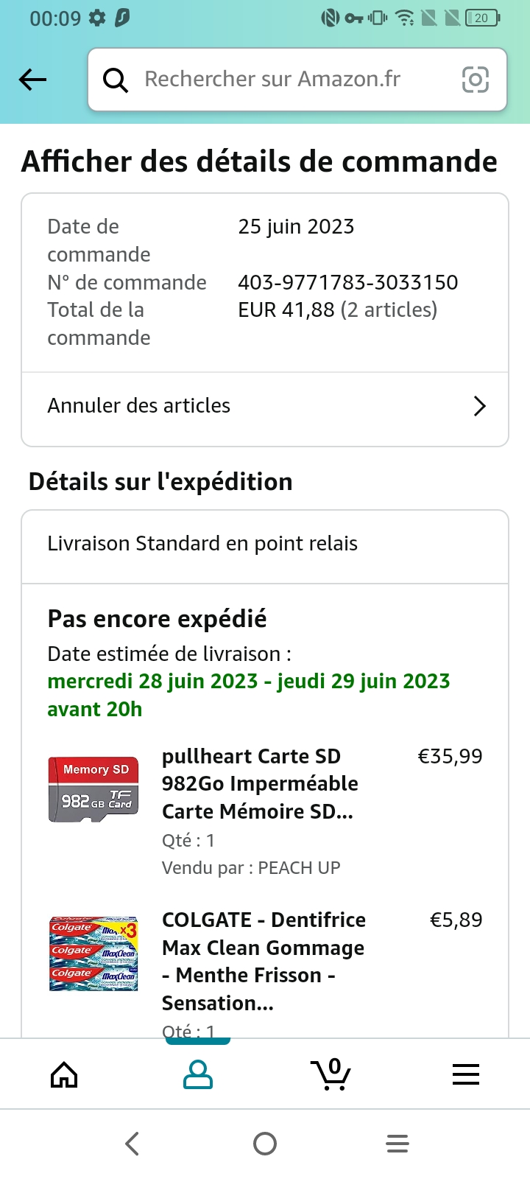Open the Memory SD card thumbnail
530x1179 pixels.
93,789
